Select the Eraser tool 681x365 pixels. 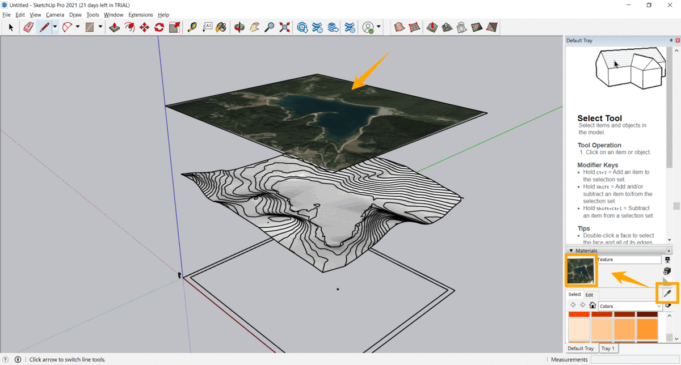[x=28, y=27]
